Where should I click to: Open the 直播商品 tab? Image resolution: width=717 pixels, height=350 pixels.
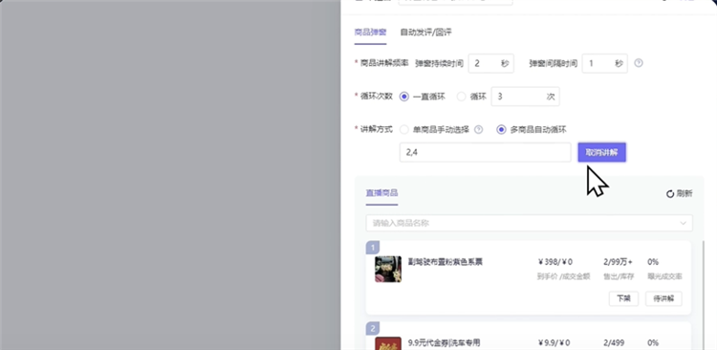coord(381,193)
